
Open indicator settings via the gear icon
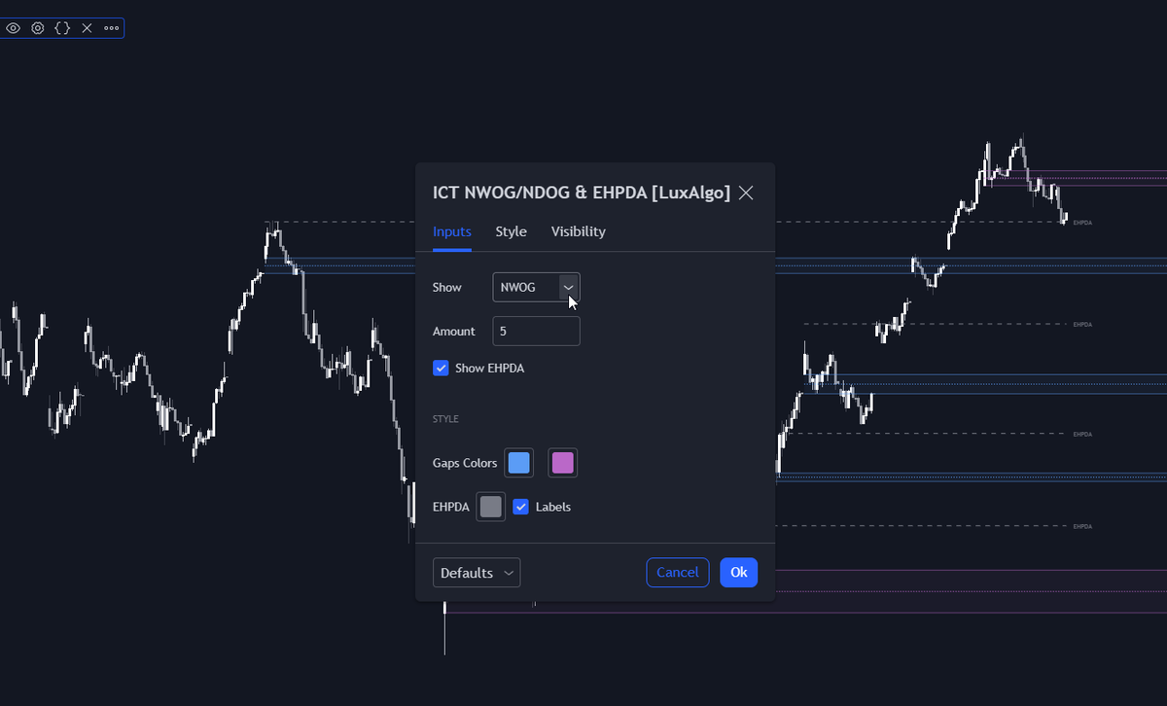tap(37, 27)
